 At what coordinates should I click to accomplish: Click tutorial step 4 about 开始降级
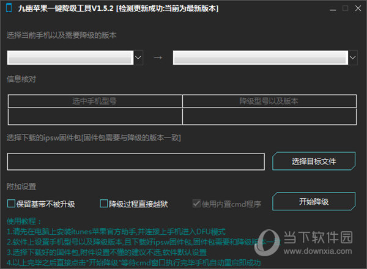133,263
